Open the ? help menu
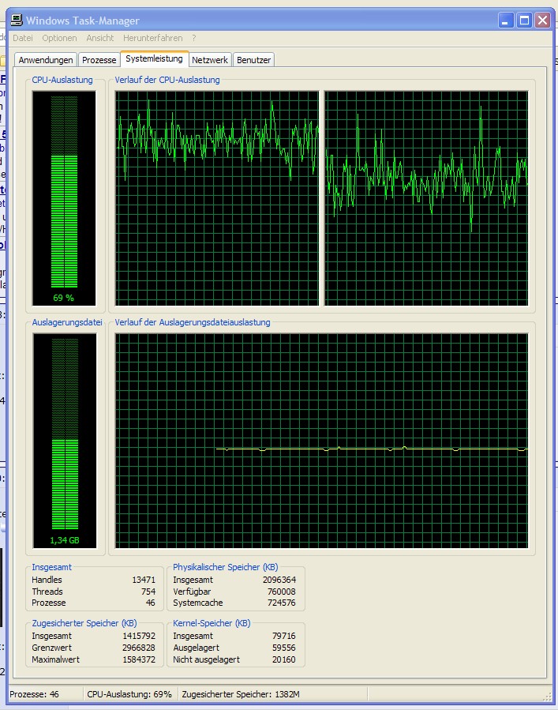The height and width of the screenshot is (710, 558). tap(194, 38)
